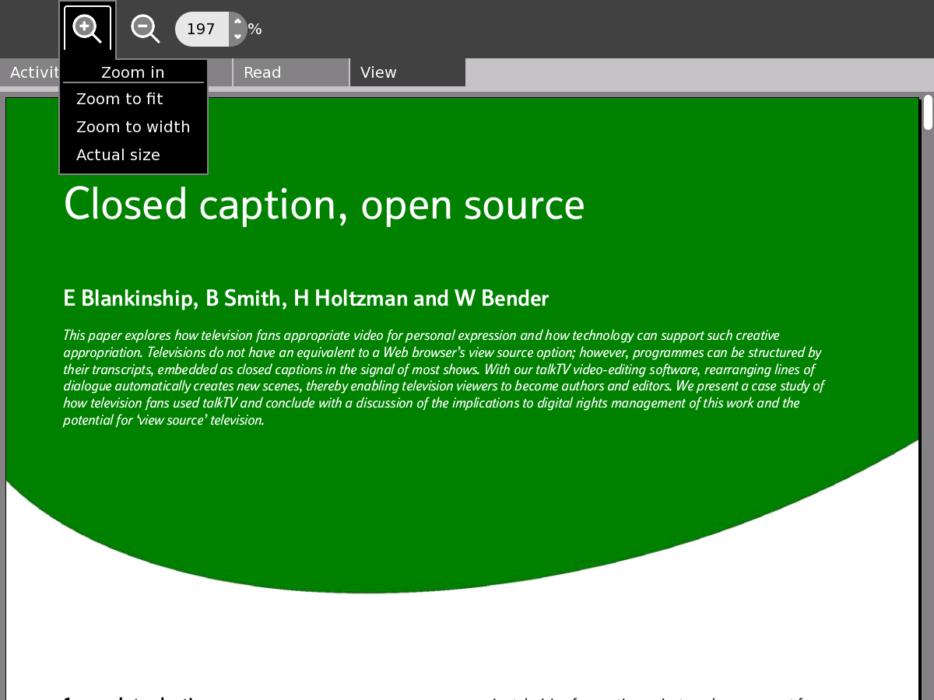Click the Zoom out magnifier icon
This screenshot has width=934, height=700.
coord(145,29)
